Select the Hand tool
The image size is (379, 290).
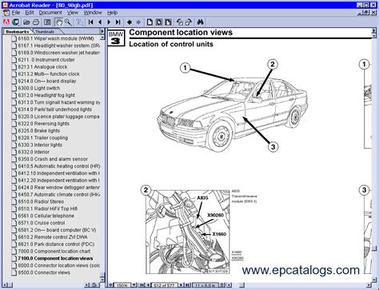click(x=58, y=22)
